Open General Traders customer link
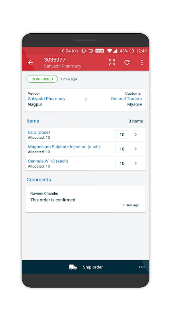This screenshot has height=321, width=171. [x=126, y=99]
